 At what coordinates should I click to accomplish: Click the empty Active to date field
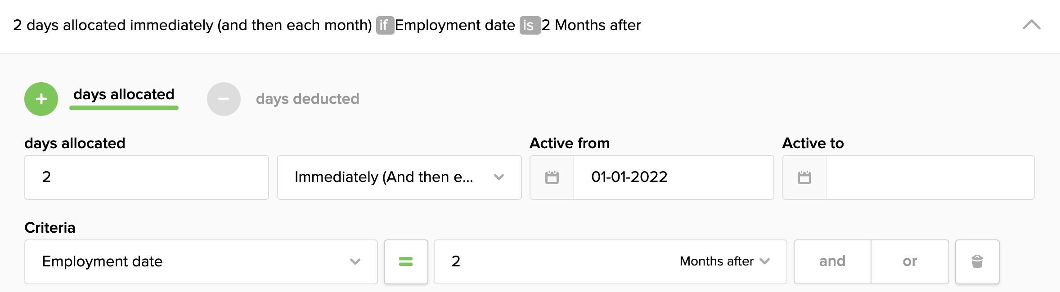930,177
